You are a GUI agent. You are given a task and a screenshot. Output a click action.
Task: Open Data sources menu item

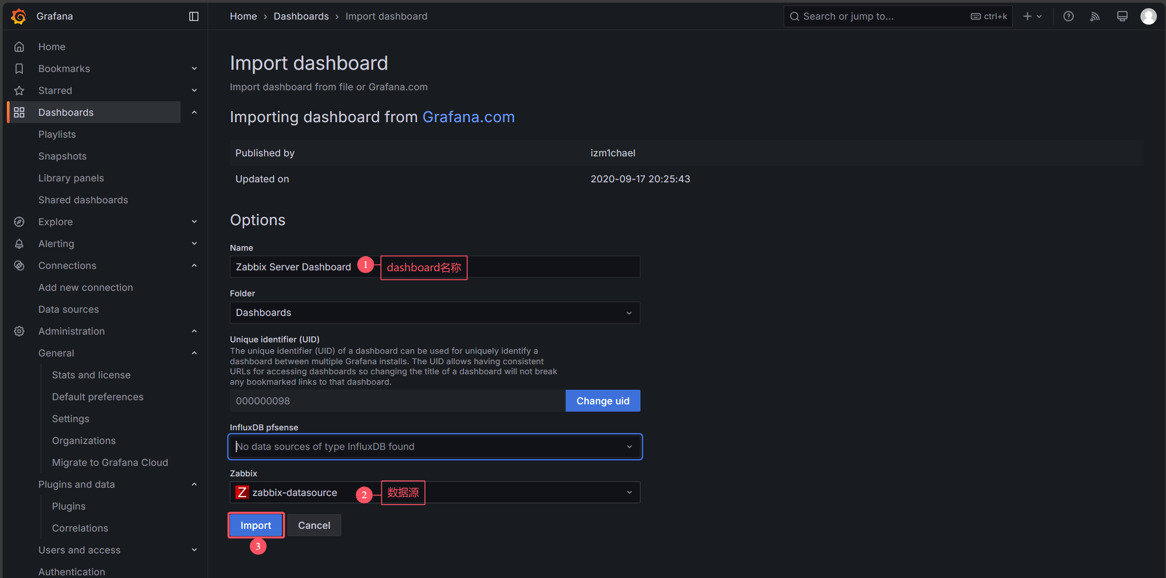pyautogui.click(x=68, y=309)
